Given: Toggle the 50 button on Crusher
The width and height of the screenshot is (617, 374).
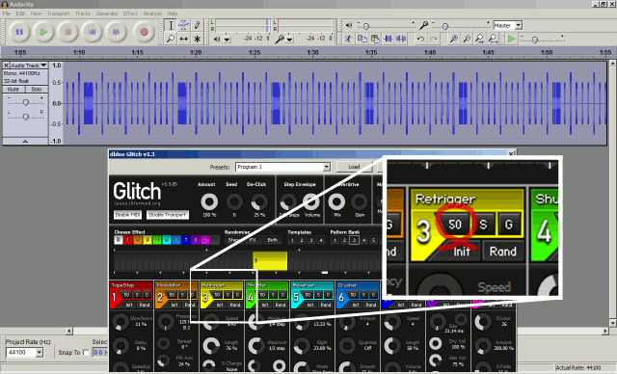Looking at the screenshot, I should (x=353, y=295).
